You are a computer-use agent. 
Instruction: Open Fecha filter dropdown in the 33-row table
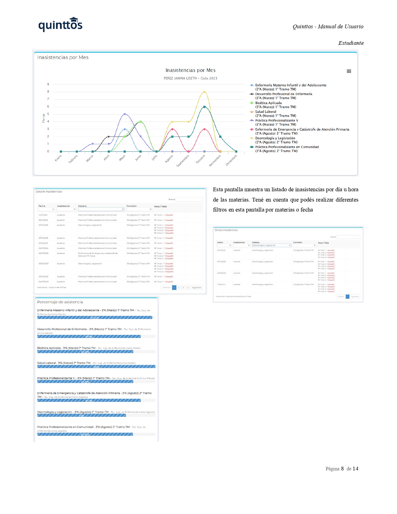[46, 209]
